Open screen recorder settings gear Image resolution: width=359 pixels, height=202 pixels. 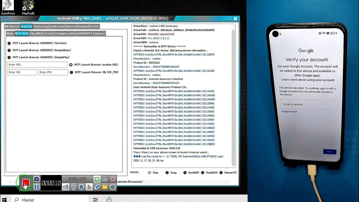click(x=113, y=187)
